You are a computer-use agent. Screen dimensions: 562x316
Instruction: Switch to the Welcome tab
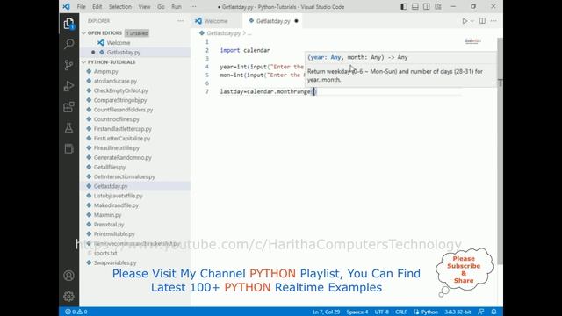[216, 21]
